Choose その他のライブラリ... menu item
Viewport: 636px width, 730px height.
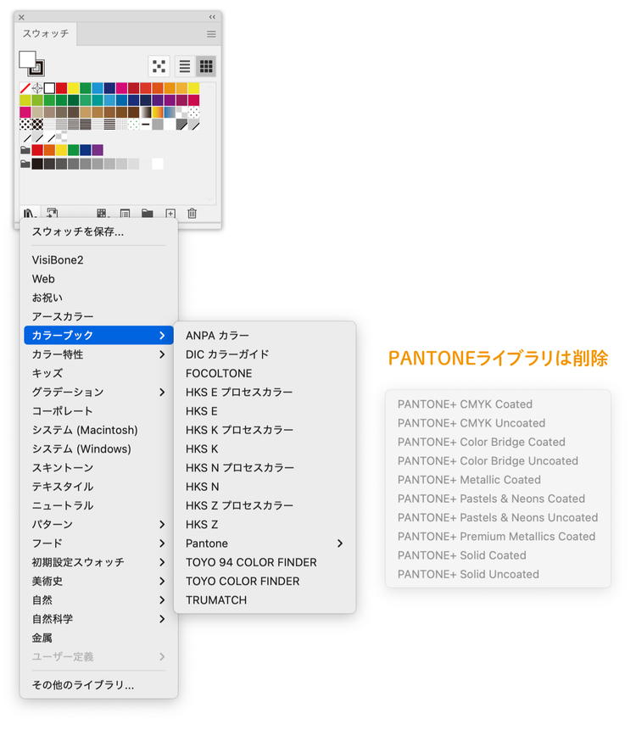(x=98, y=685)
